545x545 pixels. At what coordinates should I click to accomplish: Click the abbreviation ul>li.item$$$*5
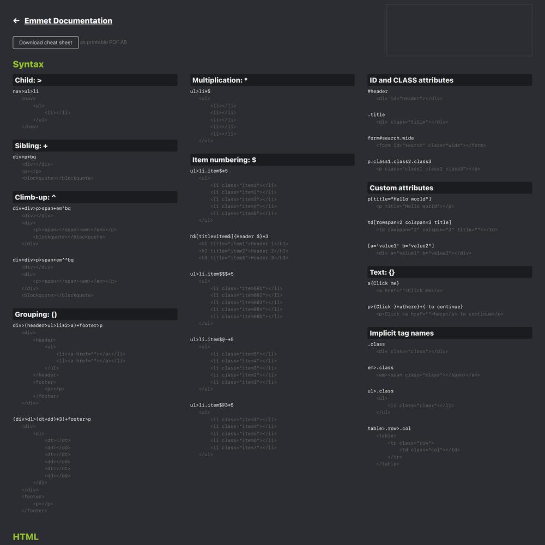[211, 274]
